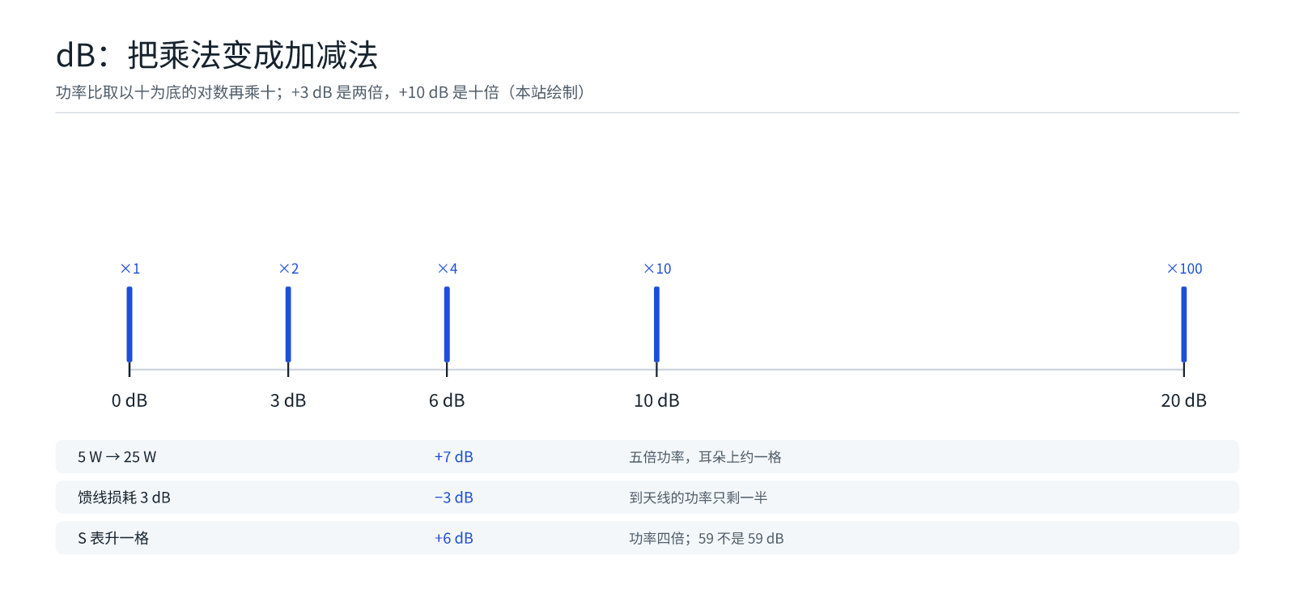The image size is (1295, 610).
Task: Click the blue bar above 6 dB
Action: [447, 324]
